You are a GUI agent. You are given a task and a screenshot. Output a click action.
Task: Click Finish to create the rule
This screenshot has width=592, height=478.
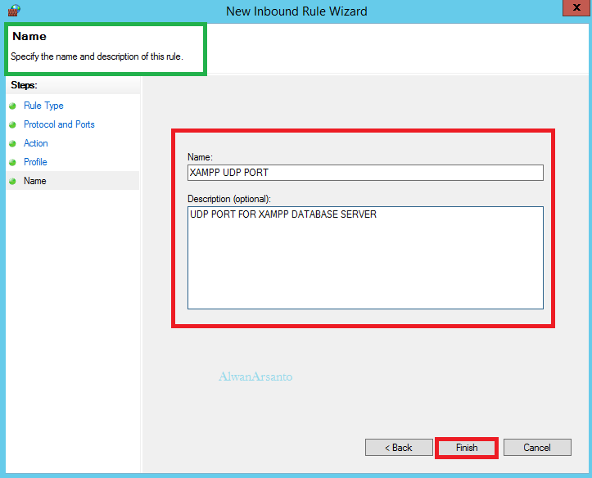point(467,448)
